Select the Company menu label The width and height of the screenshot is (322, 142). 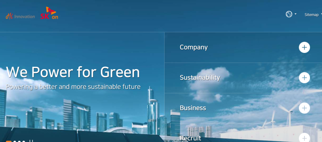coord(194,47)
